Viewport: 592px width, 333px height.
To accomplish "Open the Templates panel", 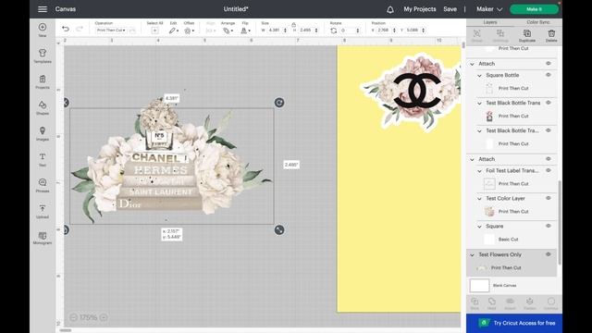I will point(43,55).
